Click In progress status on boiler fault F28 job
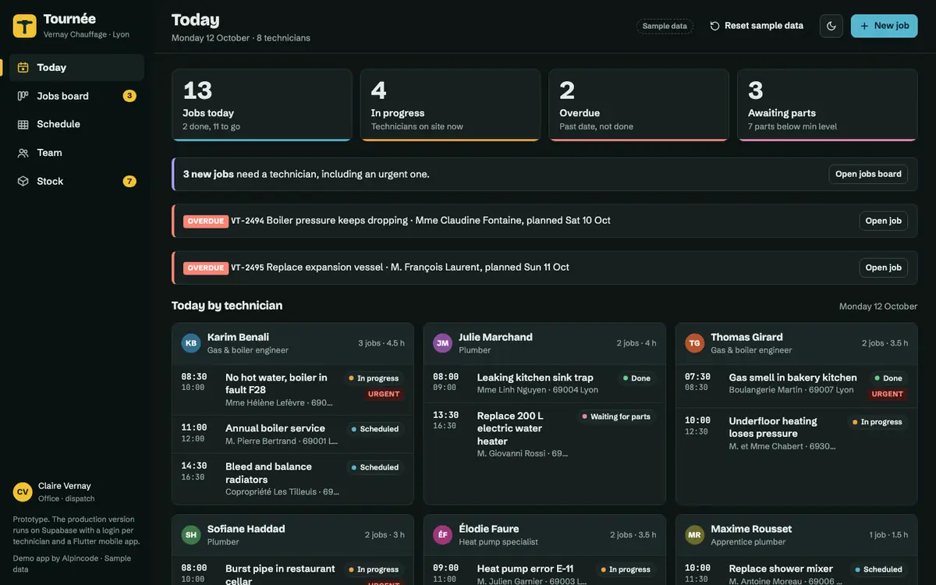936x585 pixels. [x=374, y=378]
